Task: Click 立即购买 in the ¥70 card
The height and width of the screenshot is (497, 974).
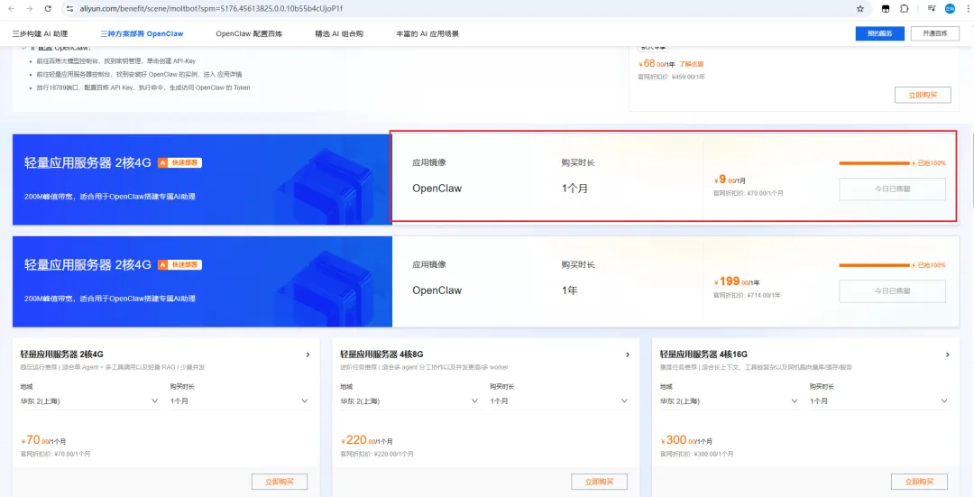Action: click(x=280, y=482)
